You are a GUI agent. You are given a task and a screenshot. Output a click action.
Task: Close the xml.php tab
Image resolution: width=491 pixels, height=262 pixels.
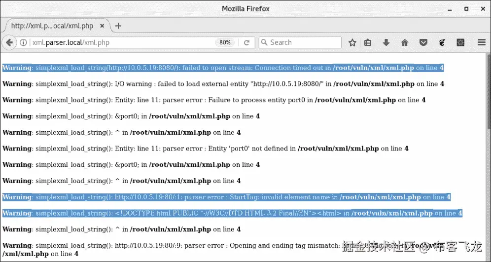pyautogui.click(x=102, y=26)
